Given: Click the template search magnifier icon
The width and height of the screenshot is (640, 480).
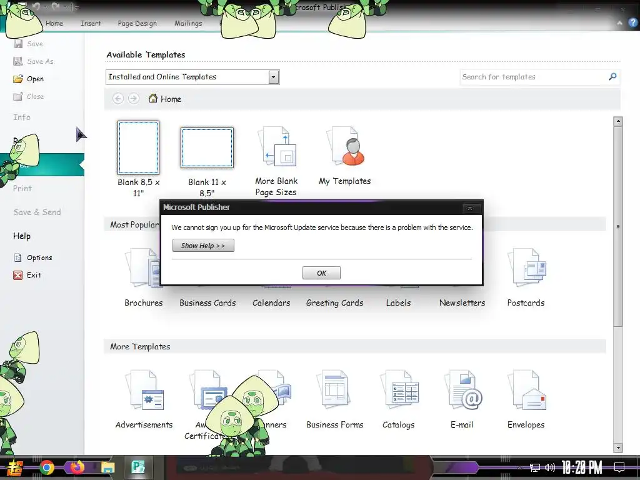Looking at the screenshot, I should pyautogui.click(x=612, y=76).
